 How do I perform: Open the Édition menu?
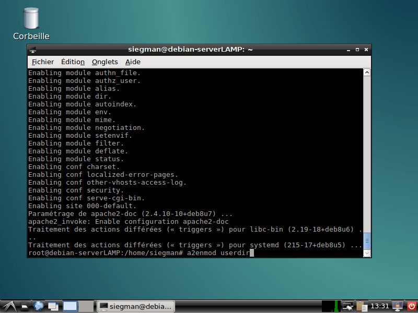[x=73, y=62]
